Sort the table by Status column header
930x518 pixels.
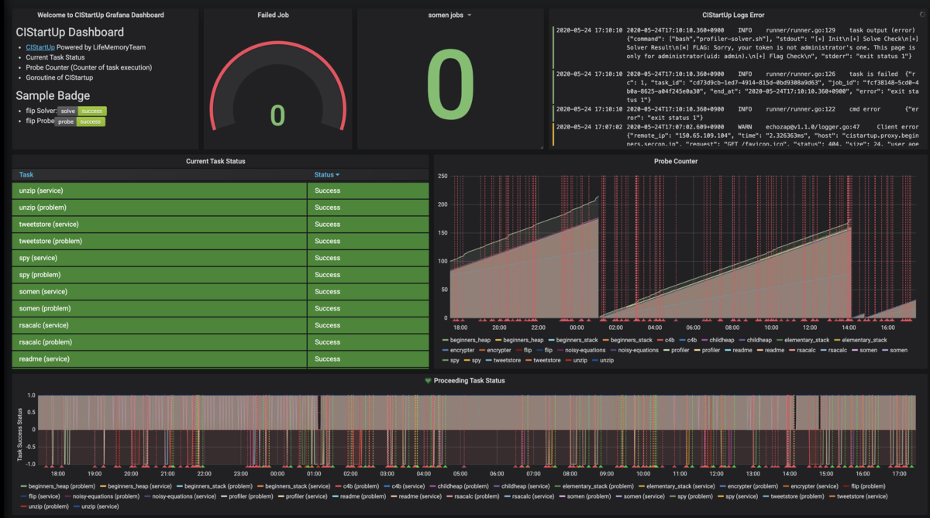point(323,175)
